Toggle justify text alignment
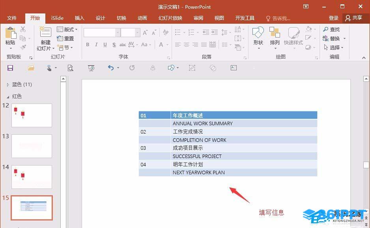This screenshot has height=228, width=370. point(204,45)
